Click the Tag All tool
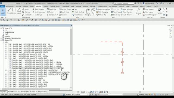This screenshot has width=174, height=98. coord(93,12)
